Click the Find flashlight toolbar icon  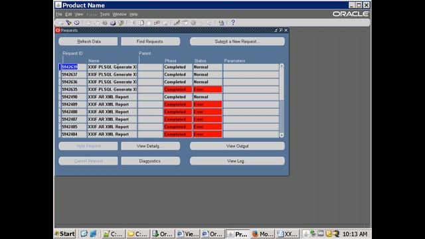68,23
